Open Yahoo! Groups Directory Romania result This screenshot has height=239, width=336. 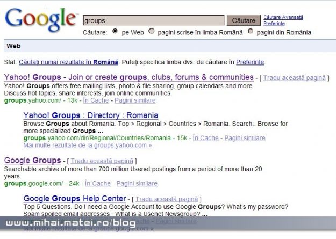pos(91,115)
